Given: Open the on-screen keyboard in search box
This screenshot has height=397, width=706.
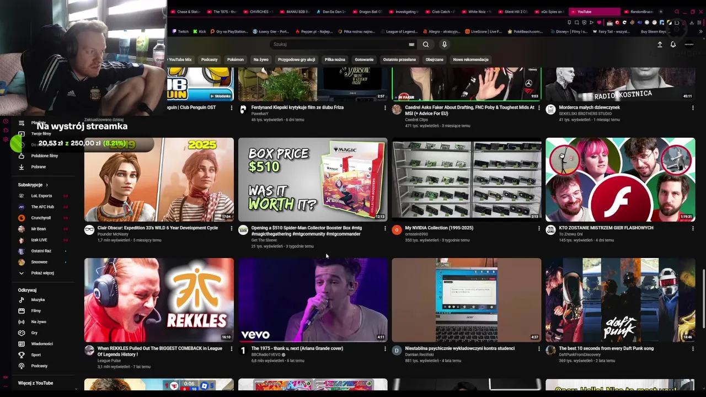Looking at the screenshot, I should coord(411,45).
